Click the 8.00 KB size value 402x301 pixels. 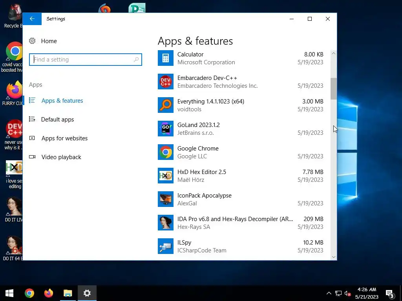point(314,54)
